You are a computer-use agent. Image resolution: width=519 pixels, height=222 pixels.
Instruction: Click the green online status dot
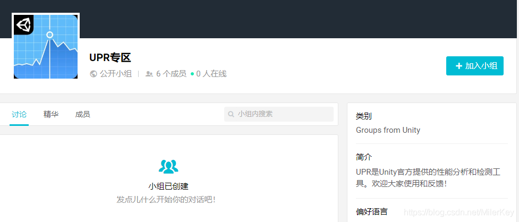(192, 74)
